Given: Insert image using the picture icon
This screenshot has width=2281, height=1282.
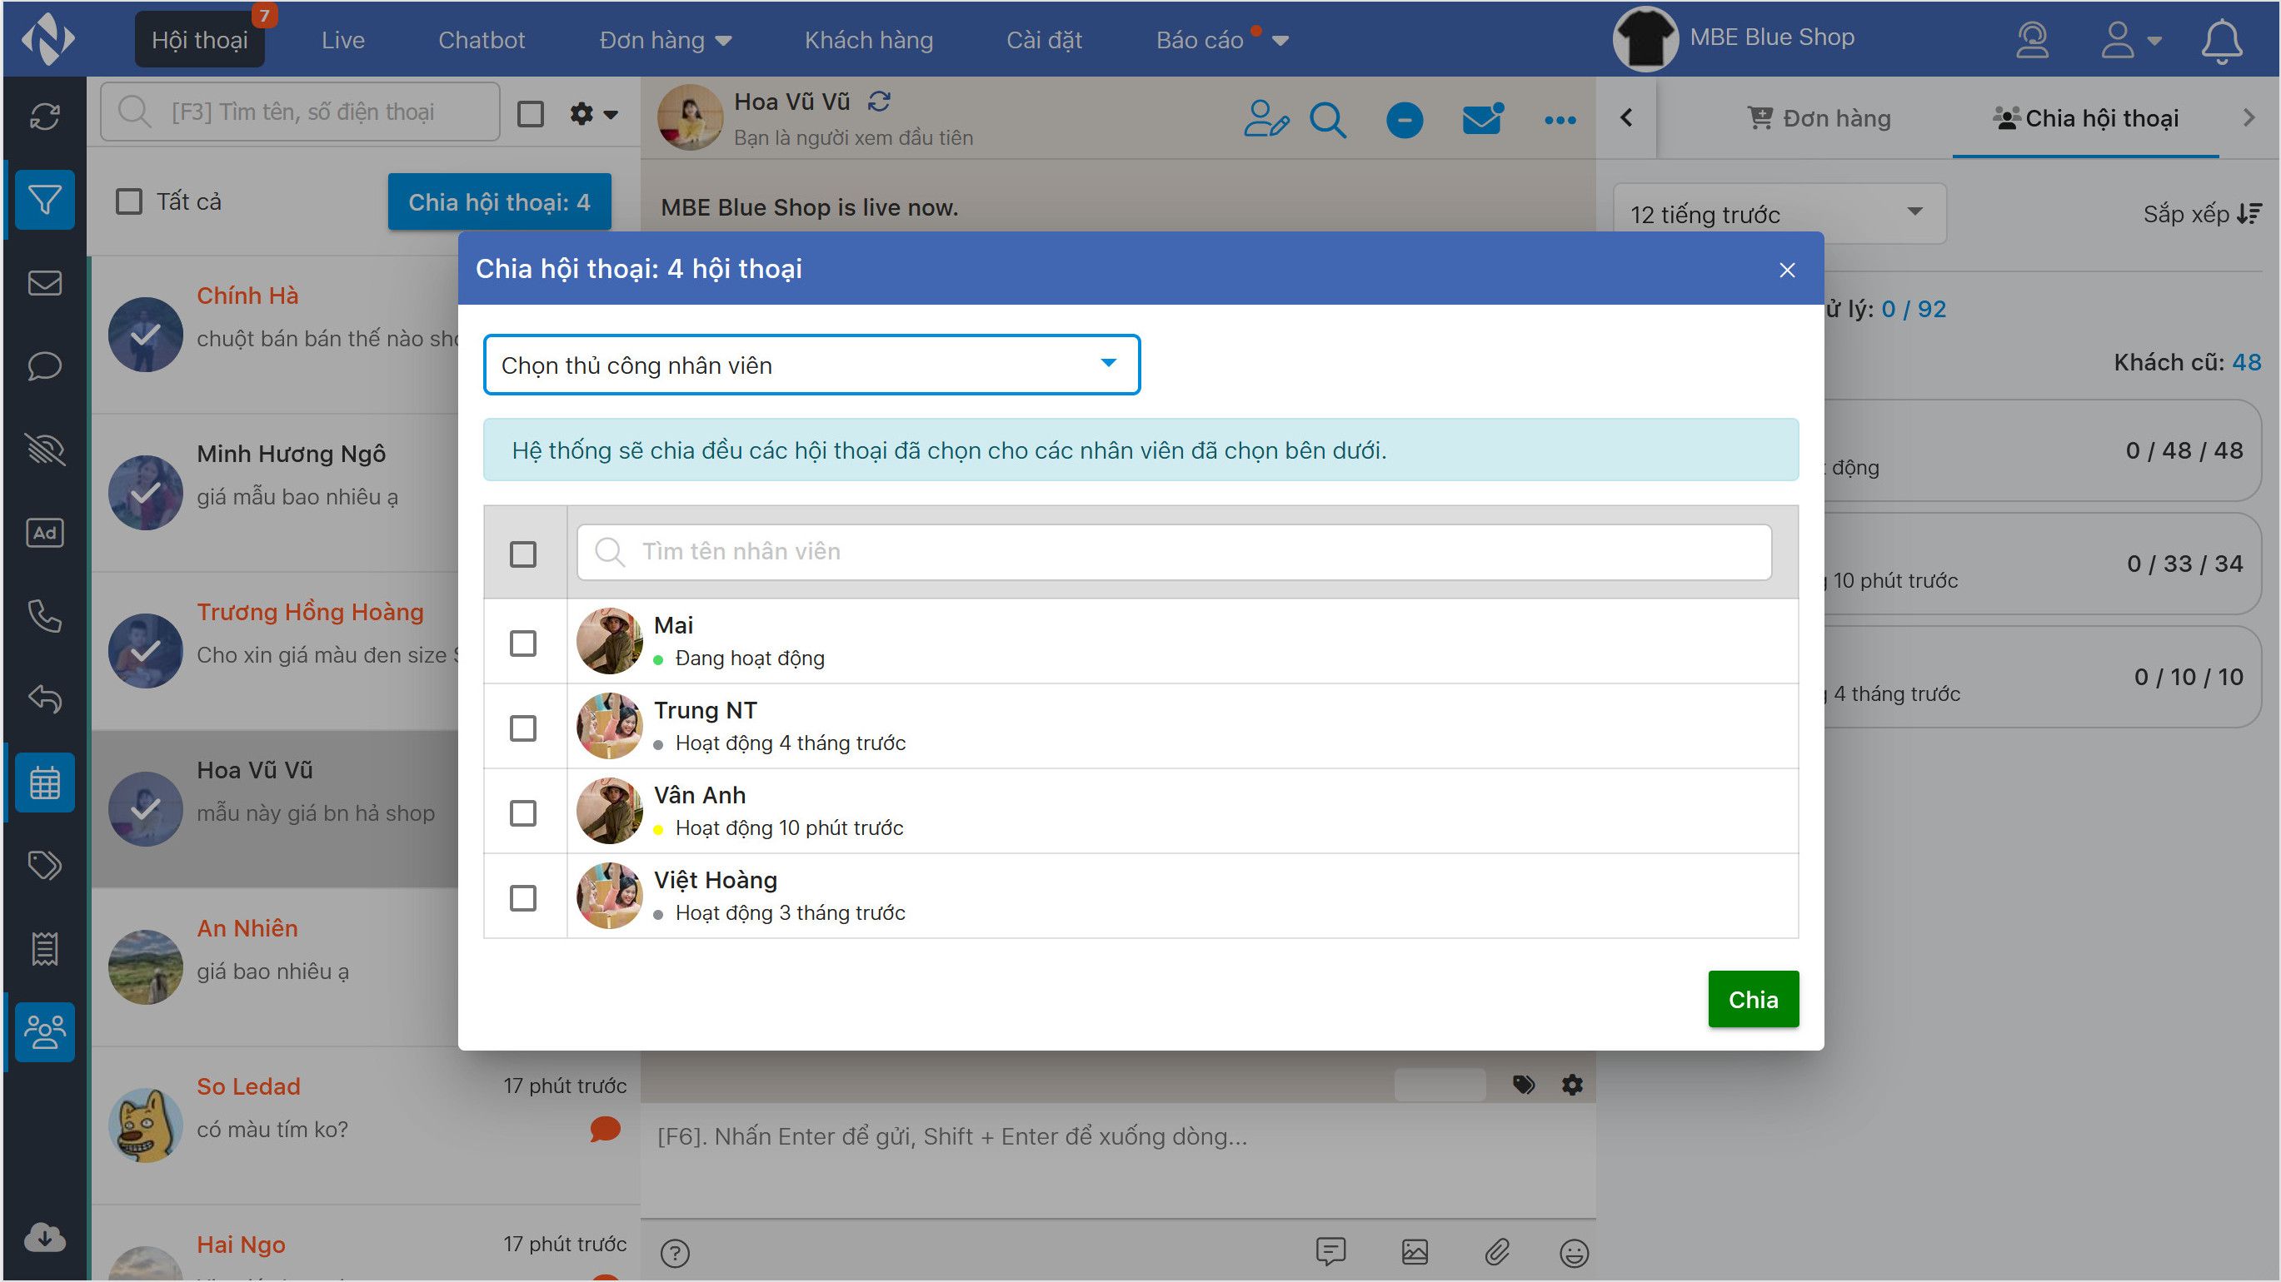Looking at the screenshot, I should [x=1415, y=1252].
